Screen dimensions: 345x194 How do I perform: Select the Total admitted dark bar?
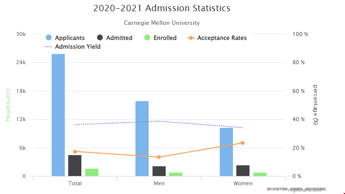click(x=75, y=166)
